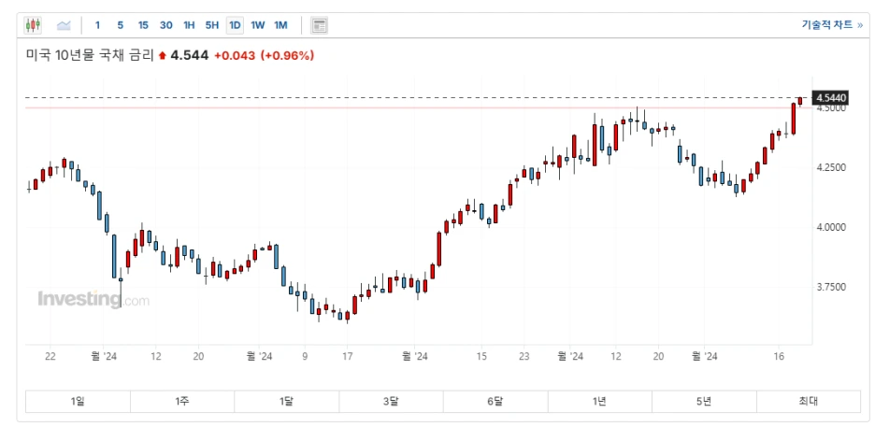Show the 1일 time range
This screenshot has width=875, height=427.
79,402
